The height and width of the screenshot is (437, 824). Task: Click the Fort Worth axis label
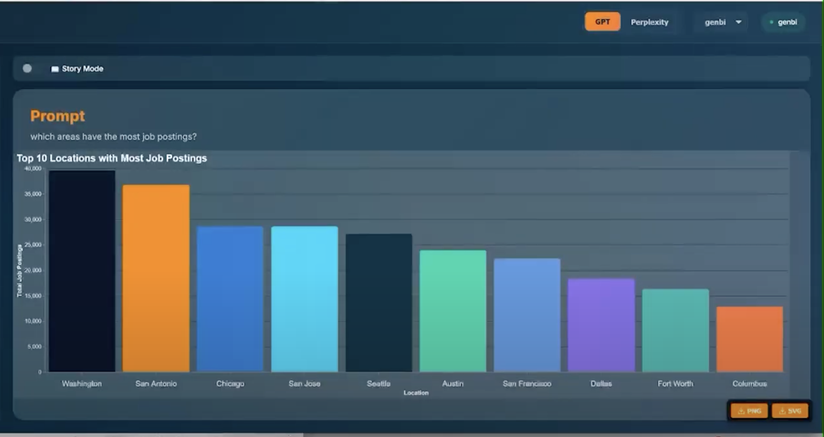coord(675,383)
